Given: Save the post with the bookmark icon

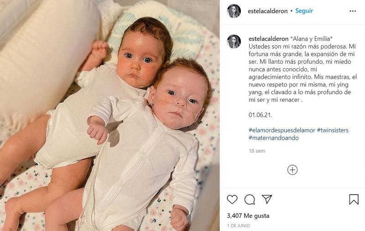Looking at the screenshot, I should tap(354, 199).
